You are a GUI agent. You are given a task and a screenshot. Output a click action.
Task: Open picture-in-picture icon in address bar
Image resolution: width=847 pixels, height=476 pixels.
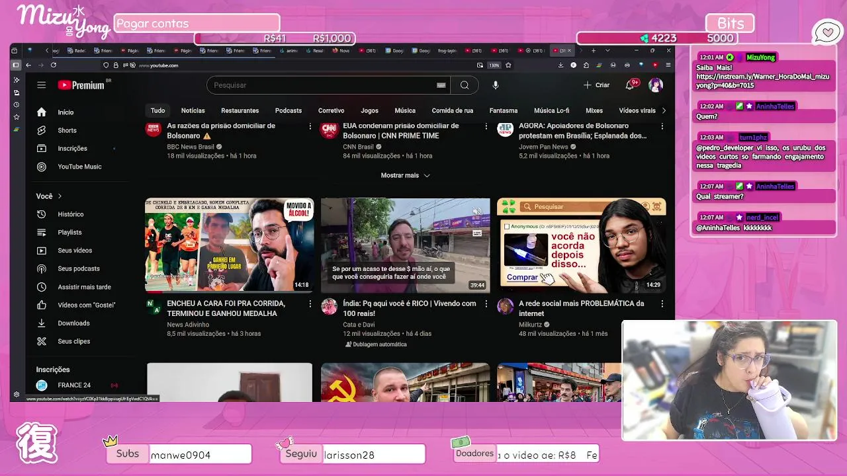tap(480, 65)
